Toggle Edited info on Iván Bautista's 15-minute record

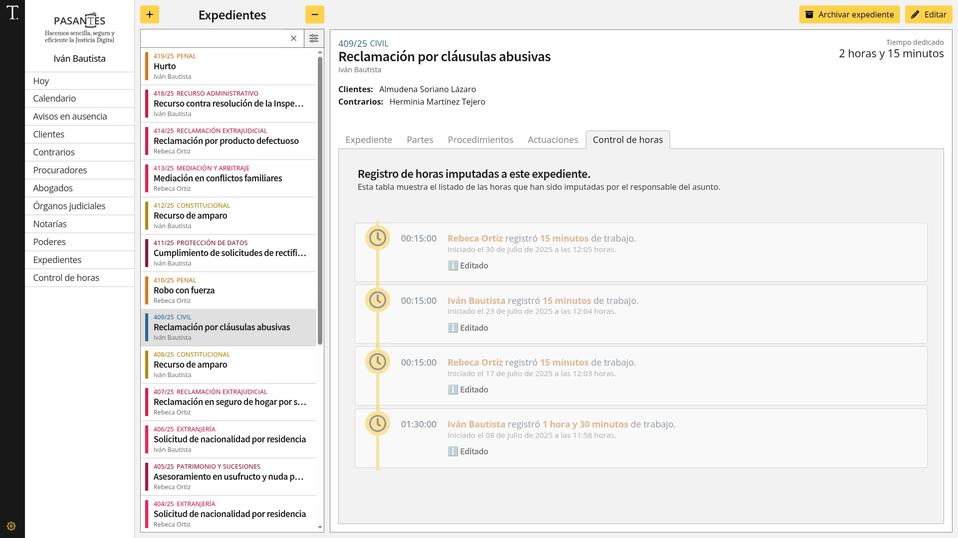point(468,328)
